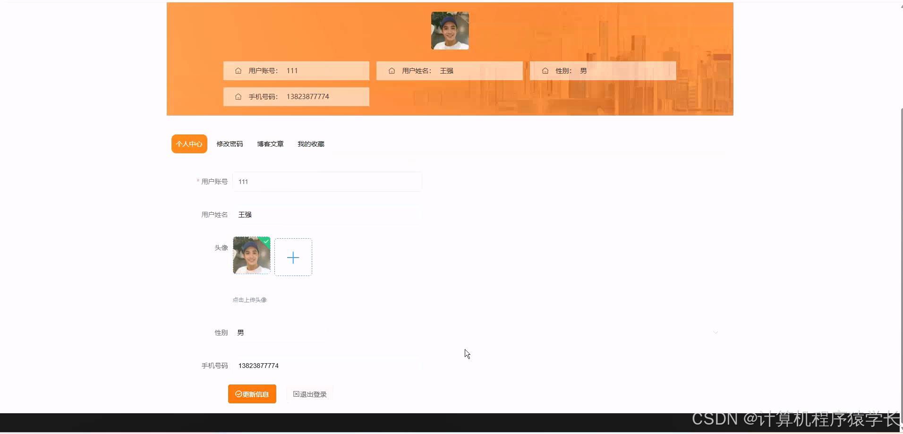903x434 pixels.
Task: Click the home icon beside 用户姓名 banner
Action: coord(392,71)
